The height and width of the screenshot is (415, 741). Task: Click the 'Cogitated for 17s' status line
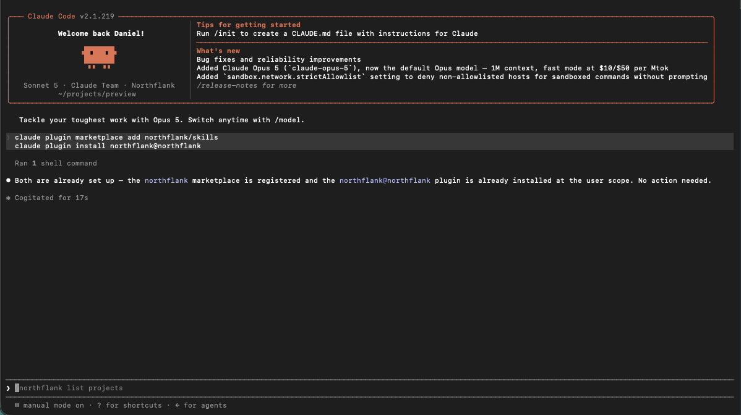[51, 198]
